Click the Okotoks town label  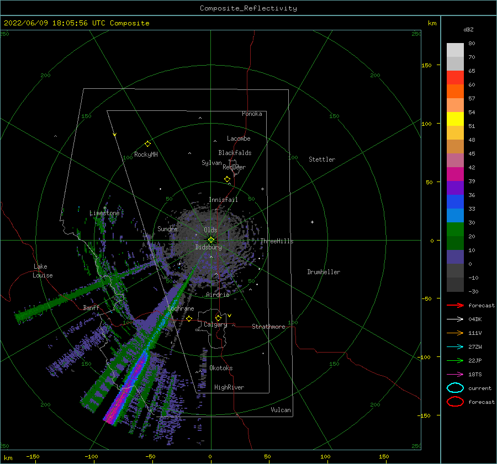coord(221,368)
